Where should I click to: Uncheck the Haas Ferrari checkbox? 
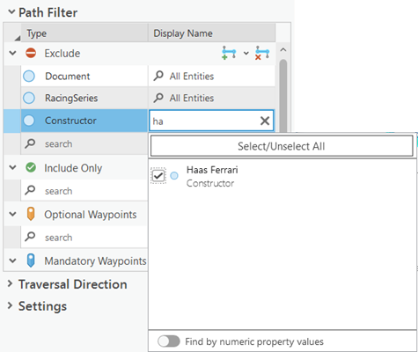158,176
